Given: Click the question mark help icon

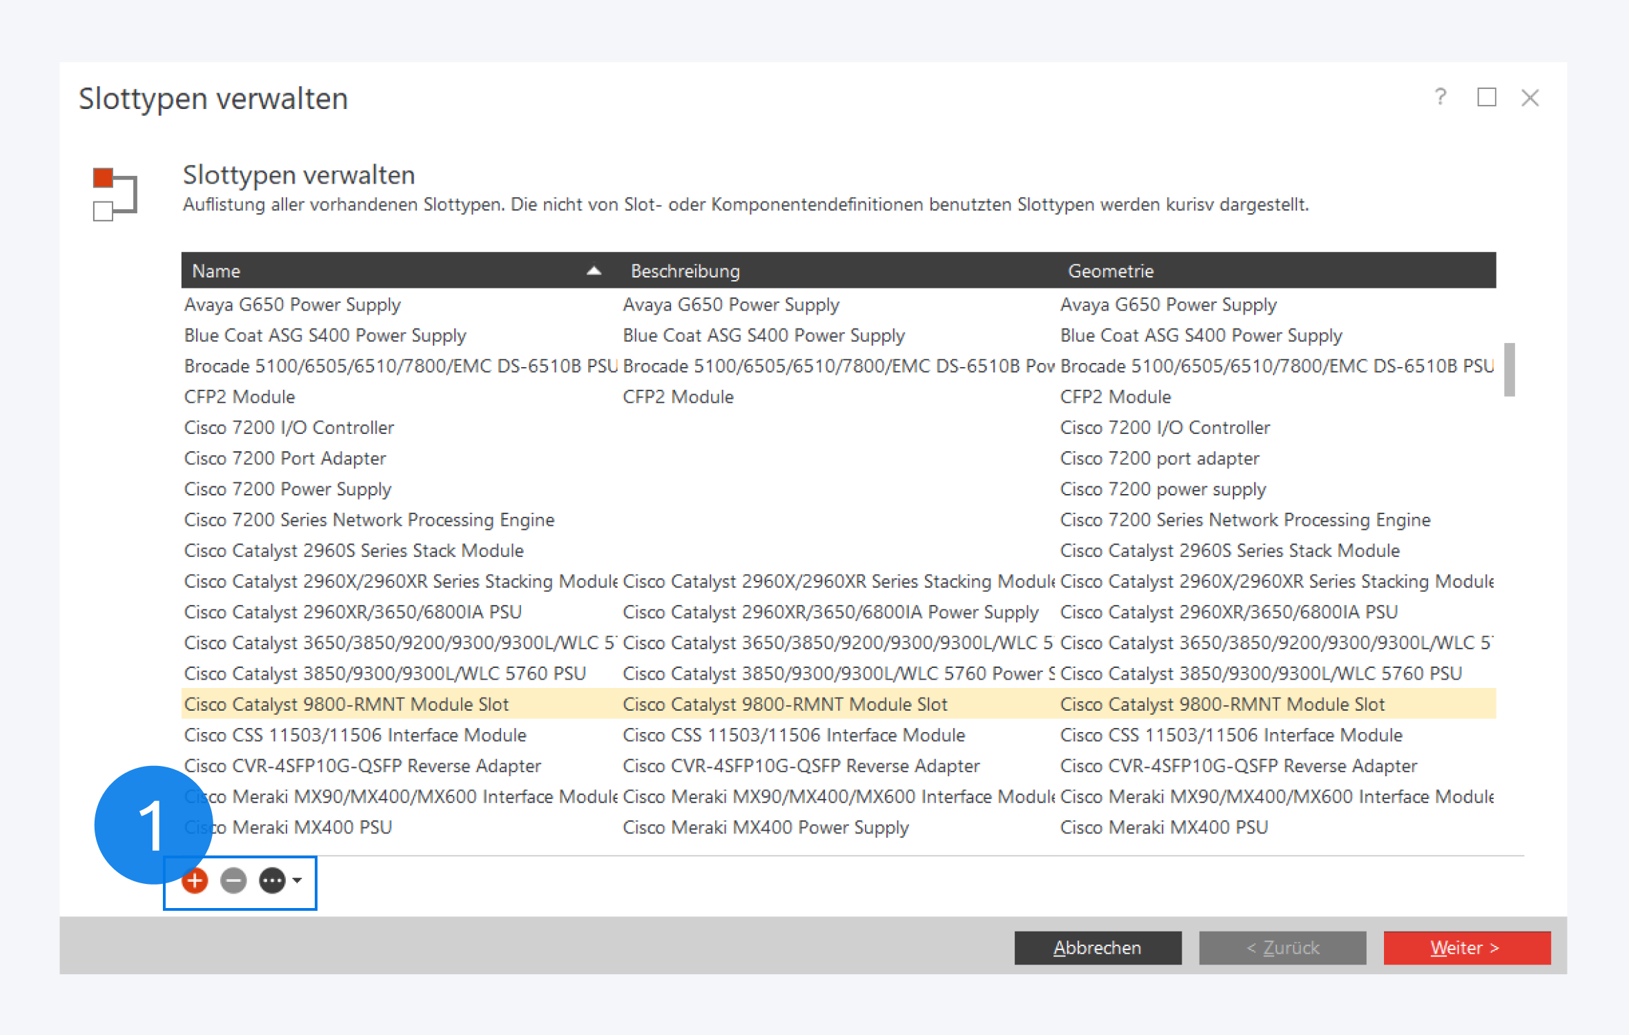Looking at the screenshot, I should [x=1440, y=97].
